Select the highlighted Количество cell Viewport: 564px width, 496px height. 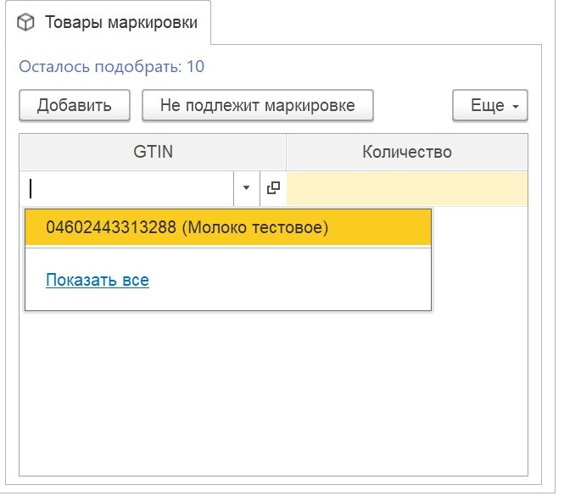[x=407, y=188]
